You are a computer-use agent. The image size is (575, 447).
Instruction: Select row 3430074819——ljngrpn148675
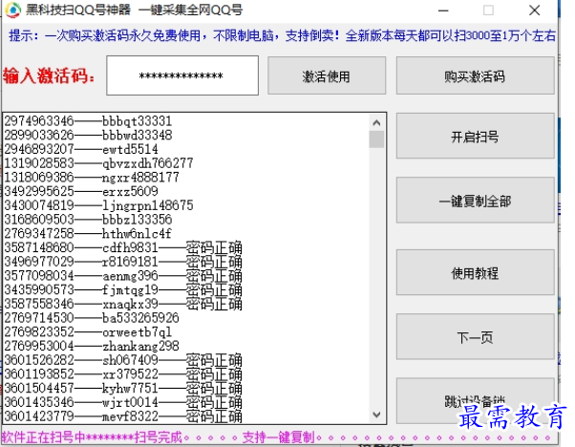[x=98, y=205]
